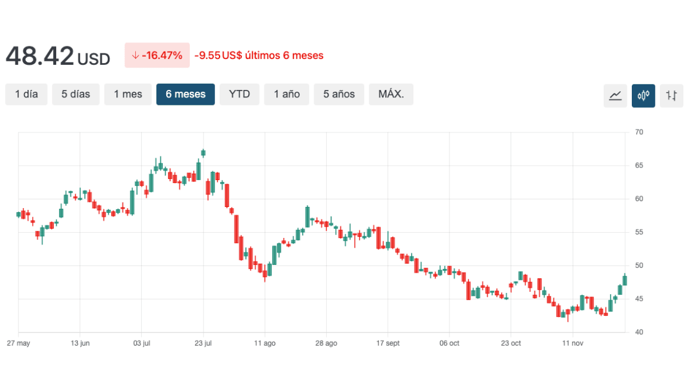Switch to line chart view

[615, 96]
